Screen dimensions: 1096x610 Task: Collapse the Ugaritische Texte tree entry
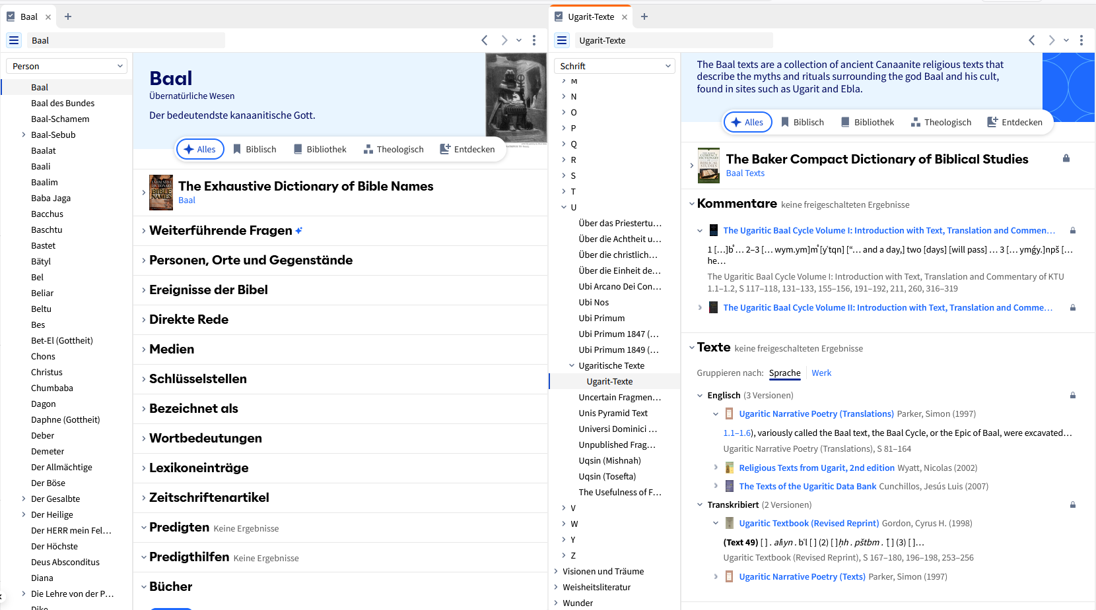572,365
